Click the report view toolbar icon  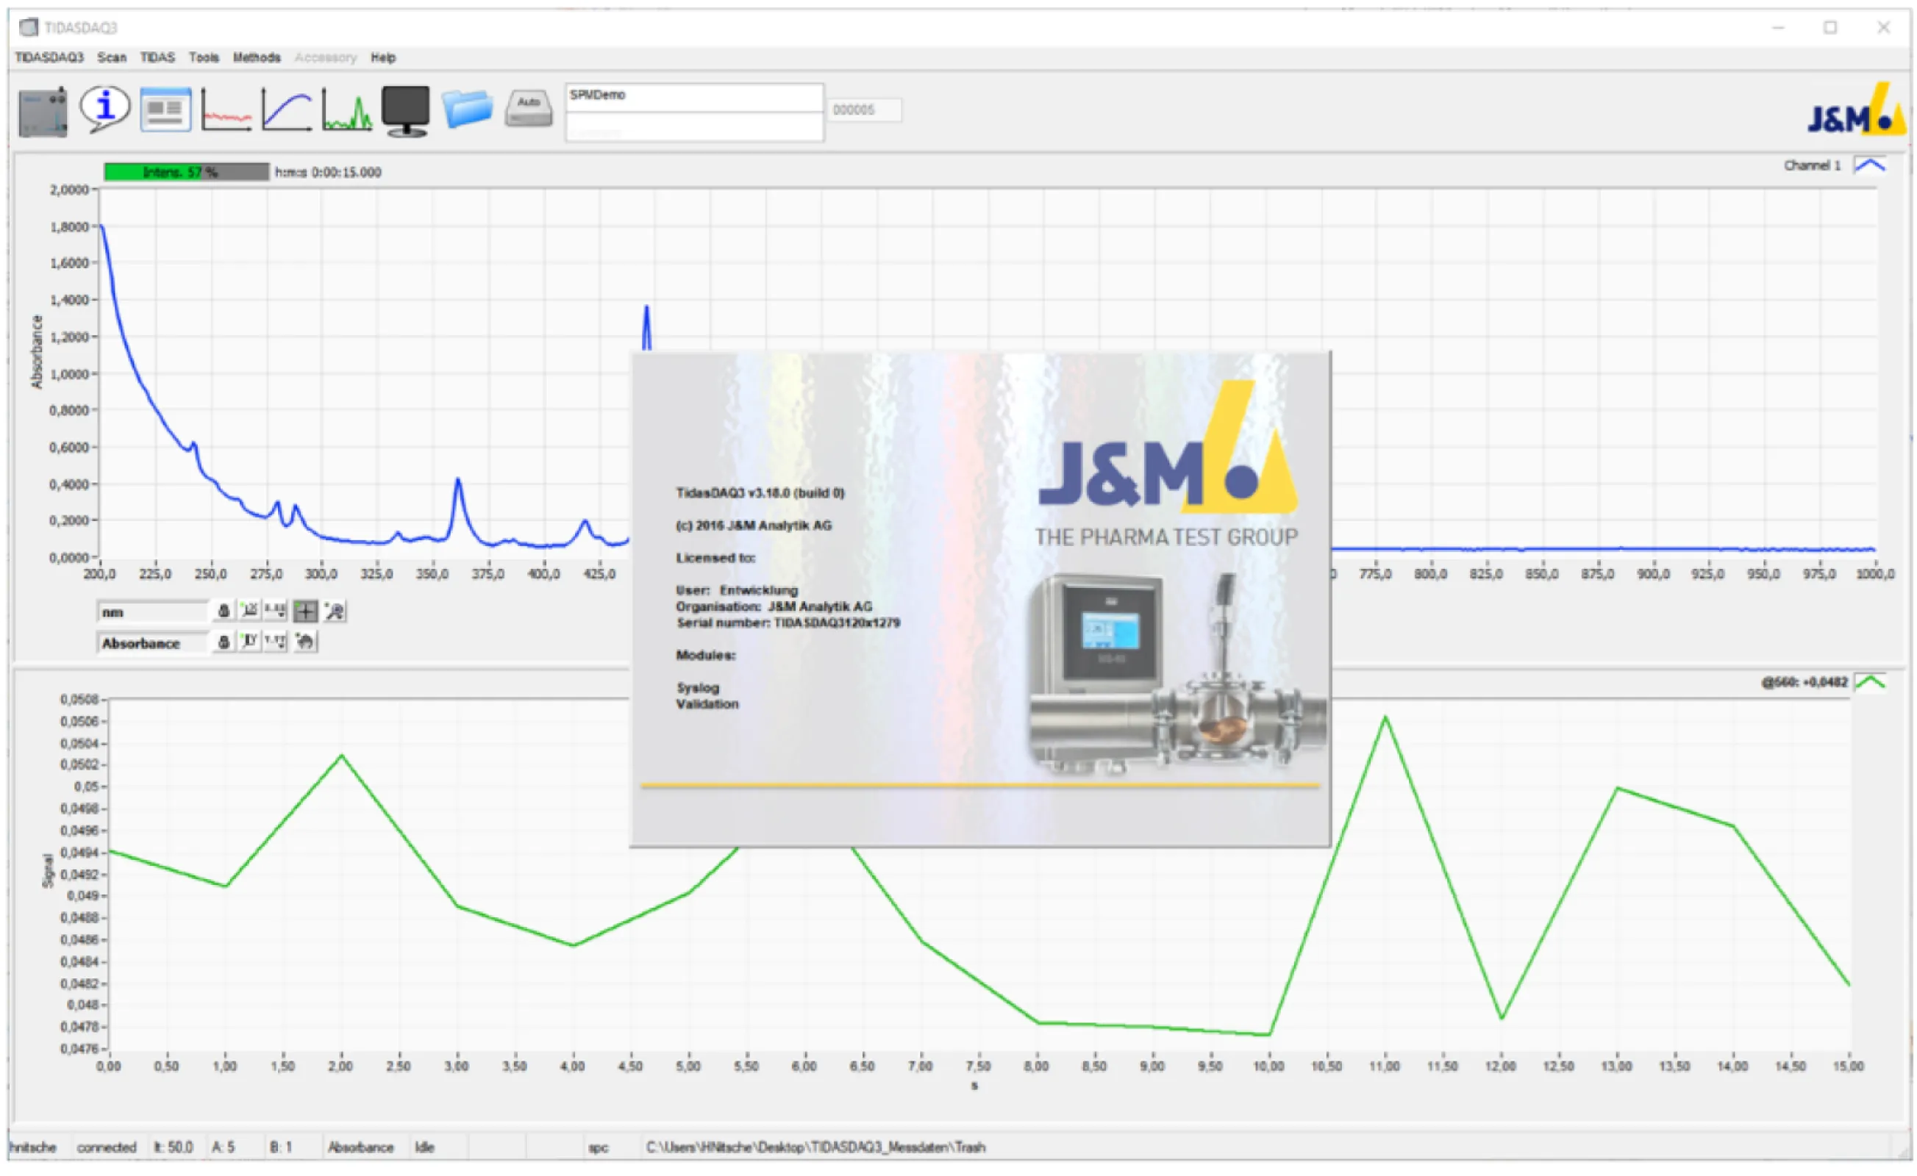[x=165, y=109]
